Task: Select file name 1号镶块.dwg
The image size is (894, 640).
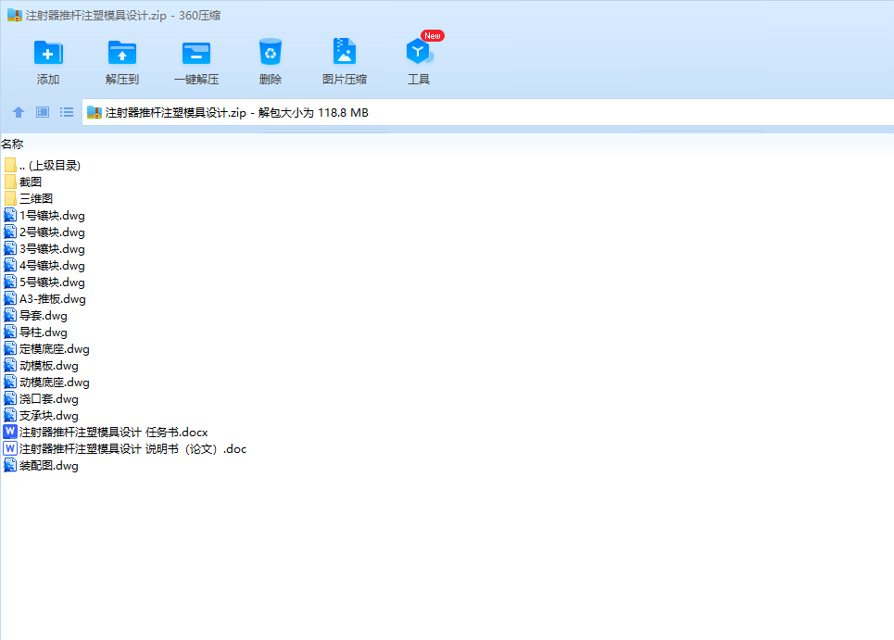Action: coord(52,216)
